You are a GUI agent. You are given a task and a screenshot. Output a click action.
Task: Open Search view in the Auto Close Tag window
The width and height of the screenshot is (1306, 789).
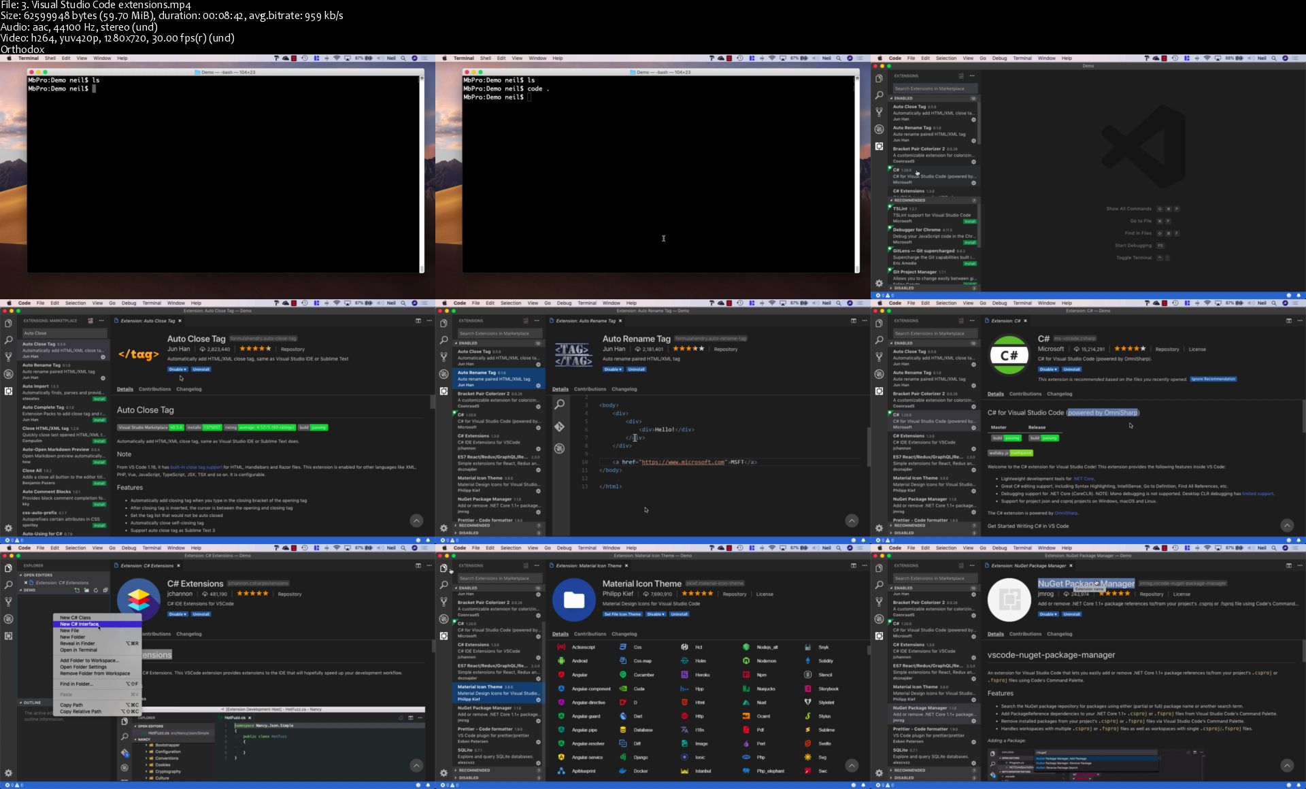8,340
